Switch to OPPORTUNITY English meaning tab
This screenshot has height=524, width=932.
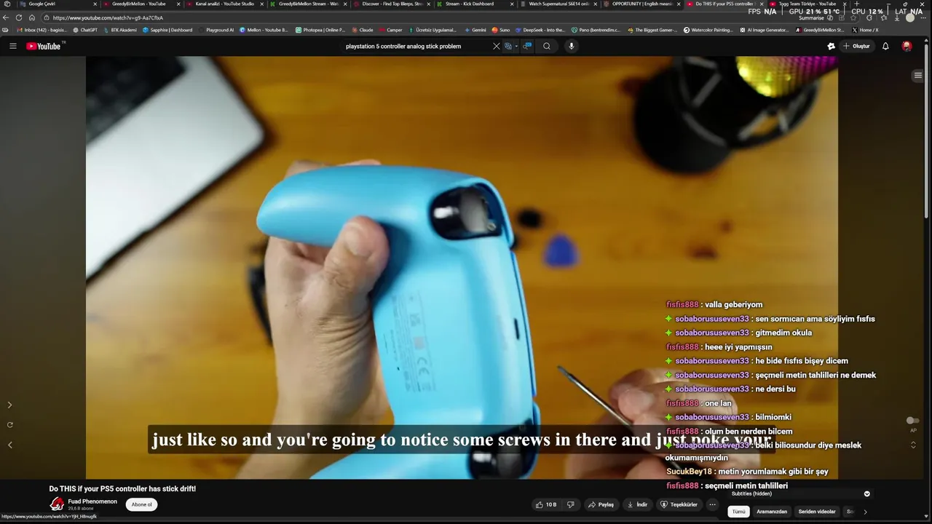point(641,4)
